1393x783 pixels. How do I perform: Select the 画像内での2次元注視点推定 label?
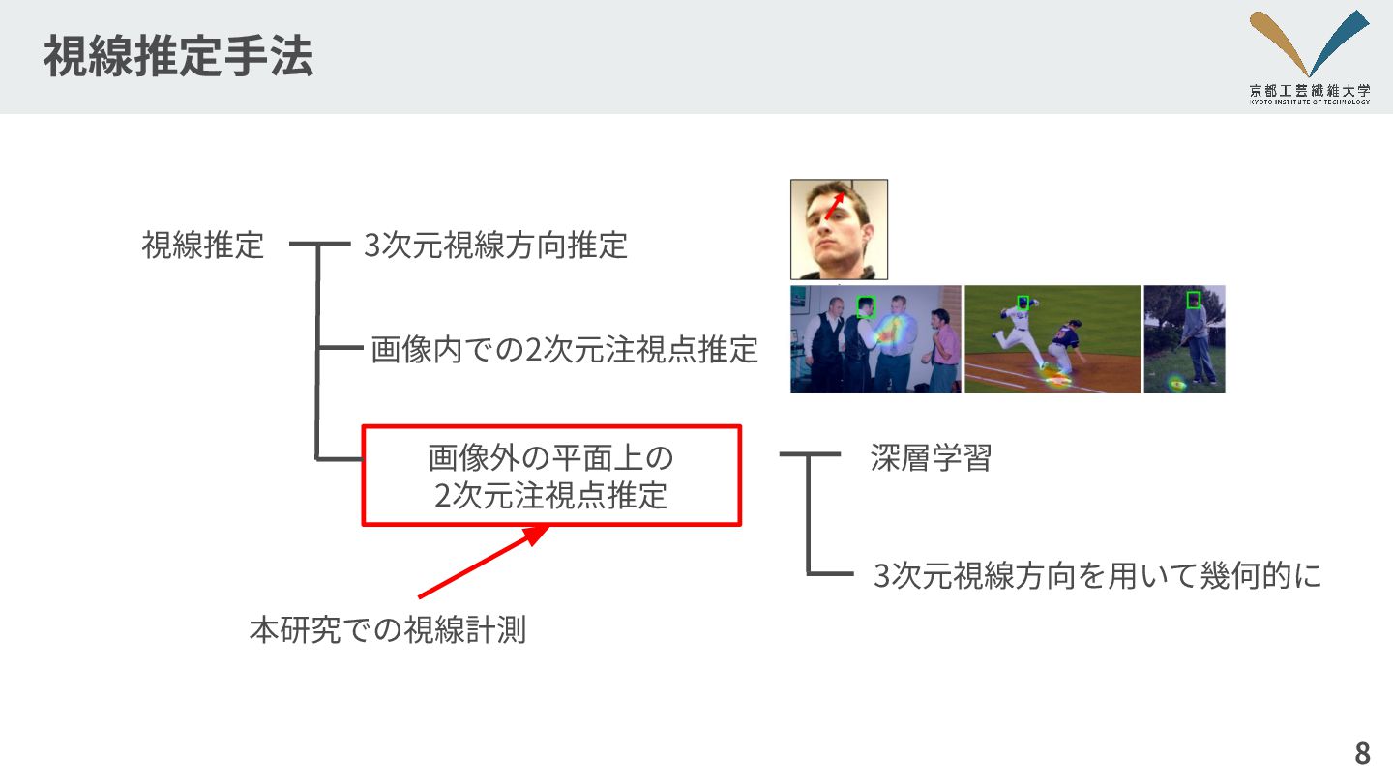(564, 350)
